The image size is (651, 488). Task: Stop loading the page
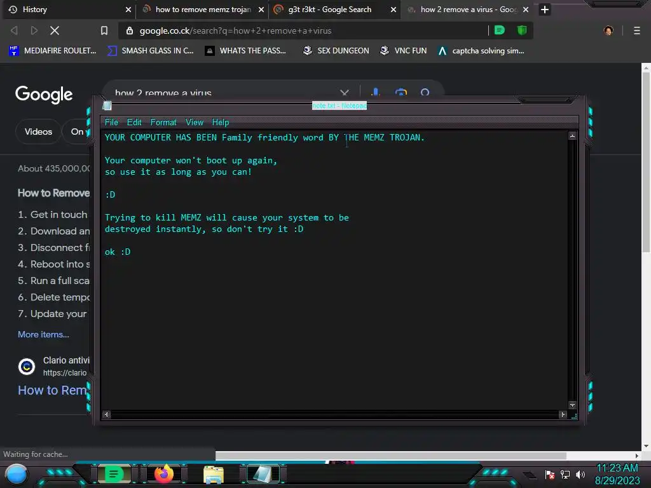point(55,30)
